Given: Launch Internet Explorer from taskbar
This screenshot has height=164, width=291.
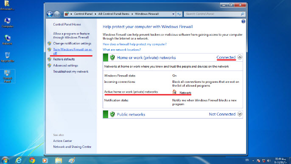Looking at the screenshot, I should [x=19, y=160].
